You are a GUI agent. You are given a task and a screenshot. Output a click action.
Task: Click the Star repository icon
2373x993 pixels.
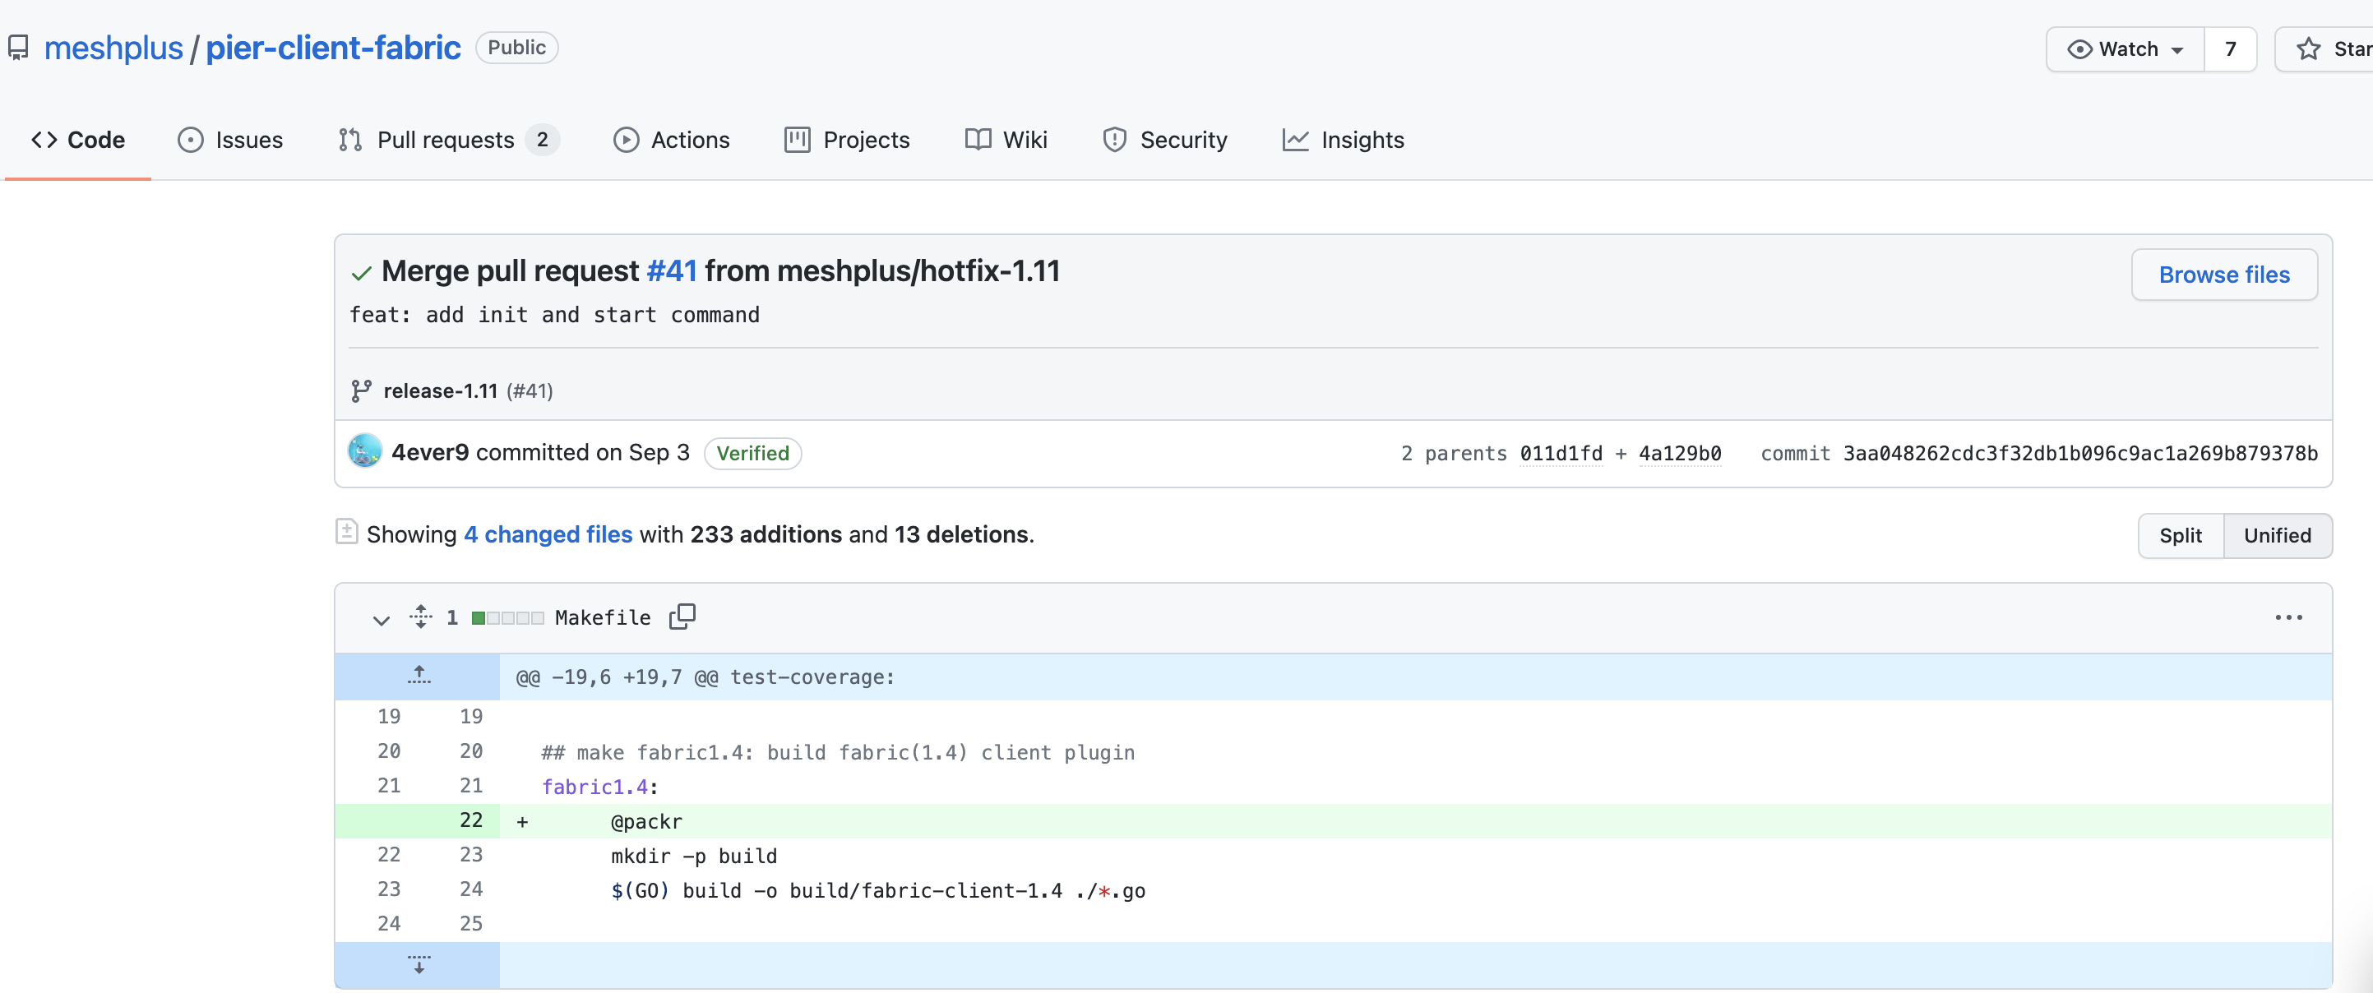pyautogui.click(x=2307, y=48)
